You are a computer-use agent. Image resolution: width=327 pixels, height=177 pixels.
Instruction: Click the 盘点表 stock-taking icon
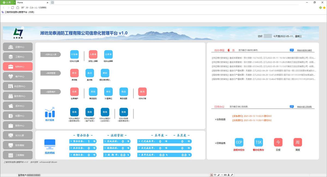pyautogui.click(x=90, y=73)
